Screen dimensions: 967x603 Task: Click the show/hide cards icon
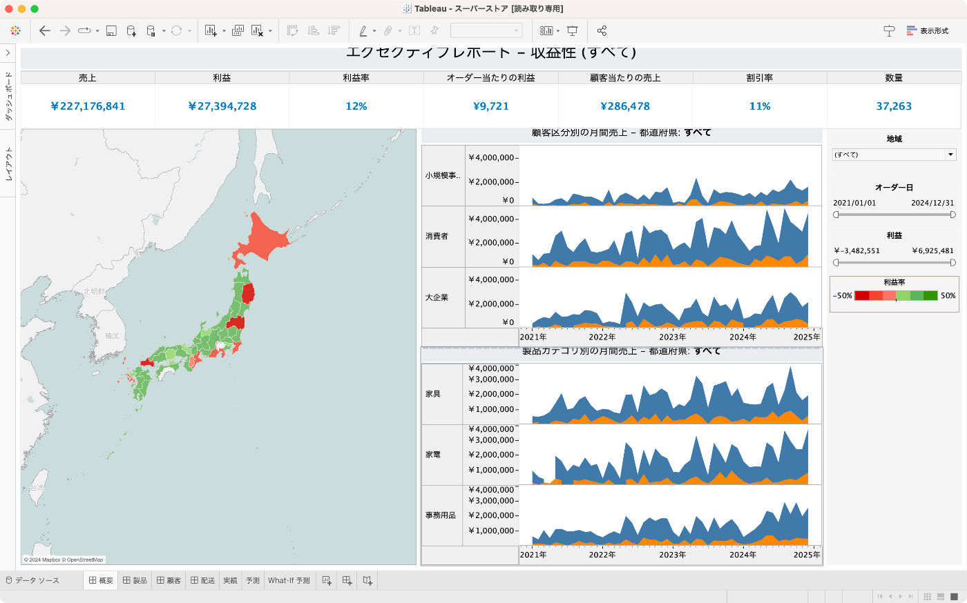546,30
